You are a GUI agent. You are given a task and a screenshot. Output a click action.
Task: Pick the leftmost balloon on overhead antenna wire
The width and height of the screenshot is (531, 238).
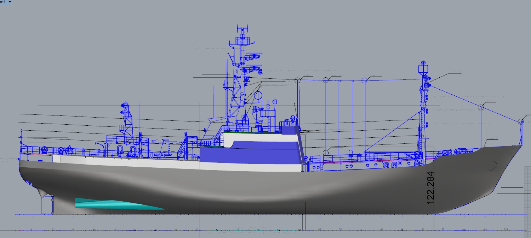point(298,80)
